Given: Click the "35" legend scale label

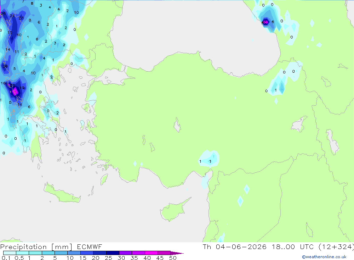Looking at the screenshot, I should [x=134, y=258].
